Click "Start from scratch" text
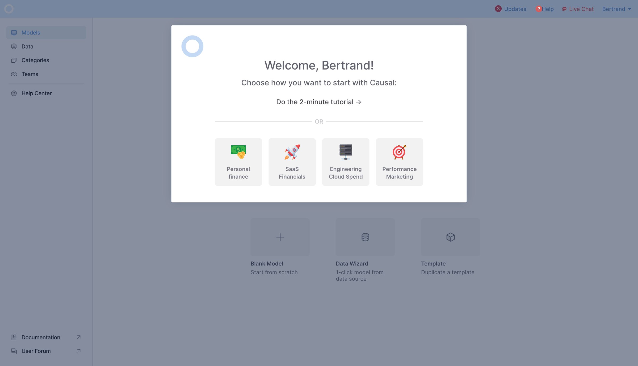 click(x=274, y=272)
